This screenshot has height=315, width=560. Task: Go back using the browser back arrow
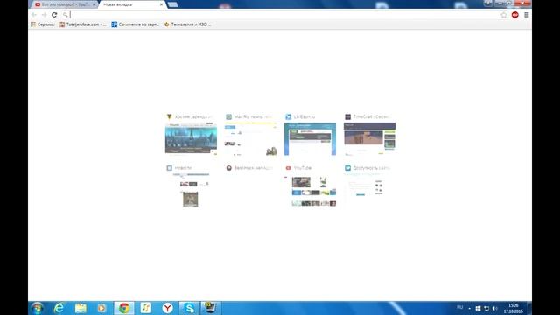[x=34, y=15]
